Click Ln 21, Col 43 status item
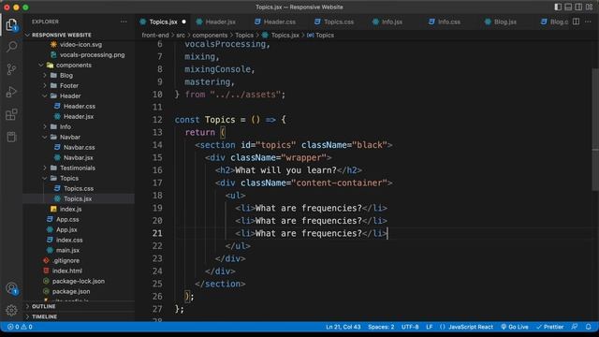Screen dimensions: 599x337 coord(343,327)
